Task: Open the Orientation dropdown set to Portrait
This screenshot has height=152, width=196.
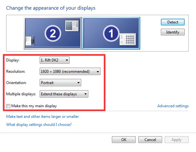Action: 60,83
